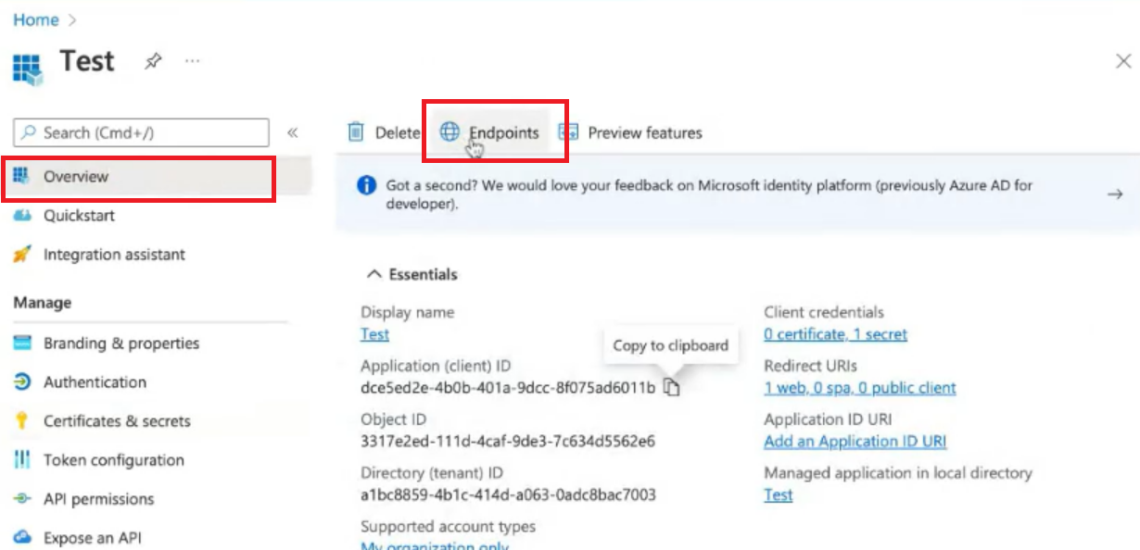Open API permissions section
This screenshot has height=550, width=1140.
coord(98,499)
